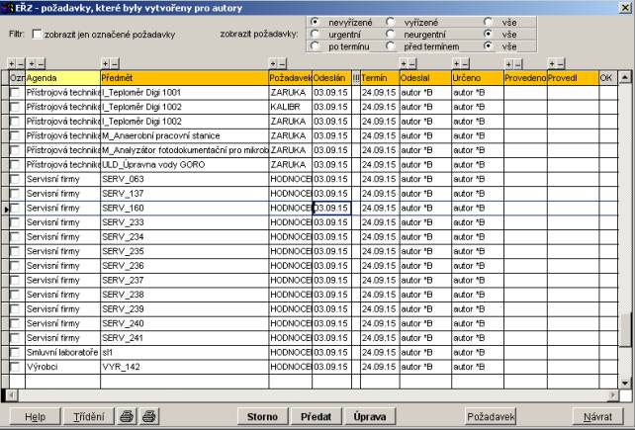Enable 'zobrazit jen označené požadavky' checkbox
Viewport: 635px width, 430px height.
tap(37, 33)
